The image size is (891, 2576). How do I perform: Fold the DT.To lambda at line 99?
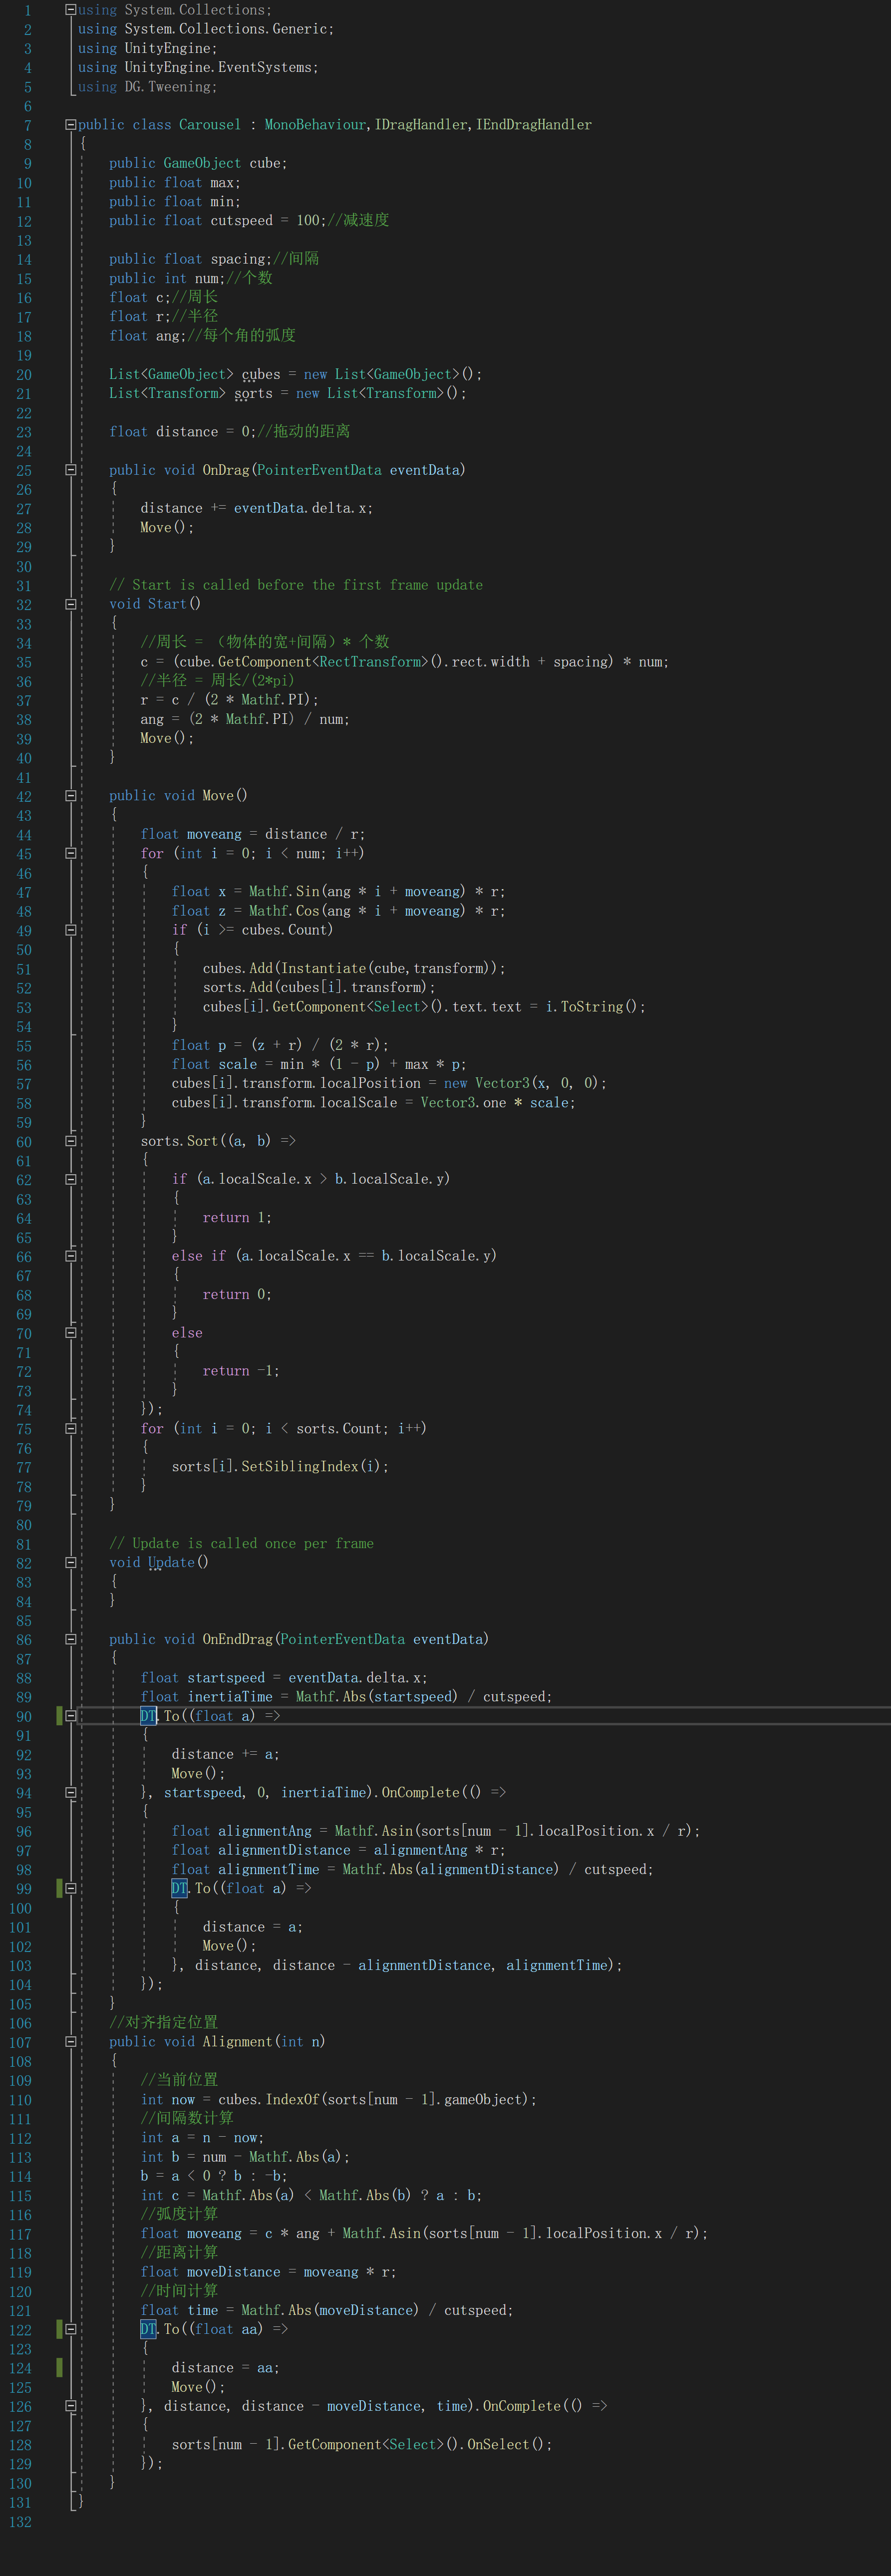[x=71, y=1889]
